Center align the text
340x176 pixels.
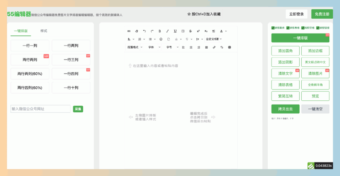(x=191, y=47)
